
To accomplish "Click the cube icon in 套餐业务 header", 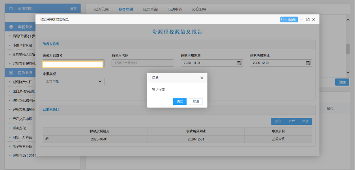I will (x=11, y=27).
